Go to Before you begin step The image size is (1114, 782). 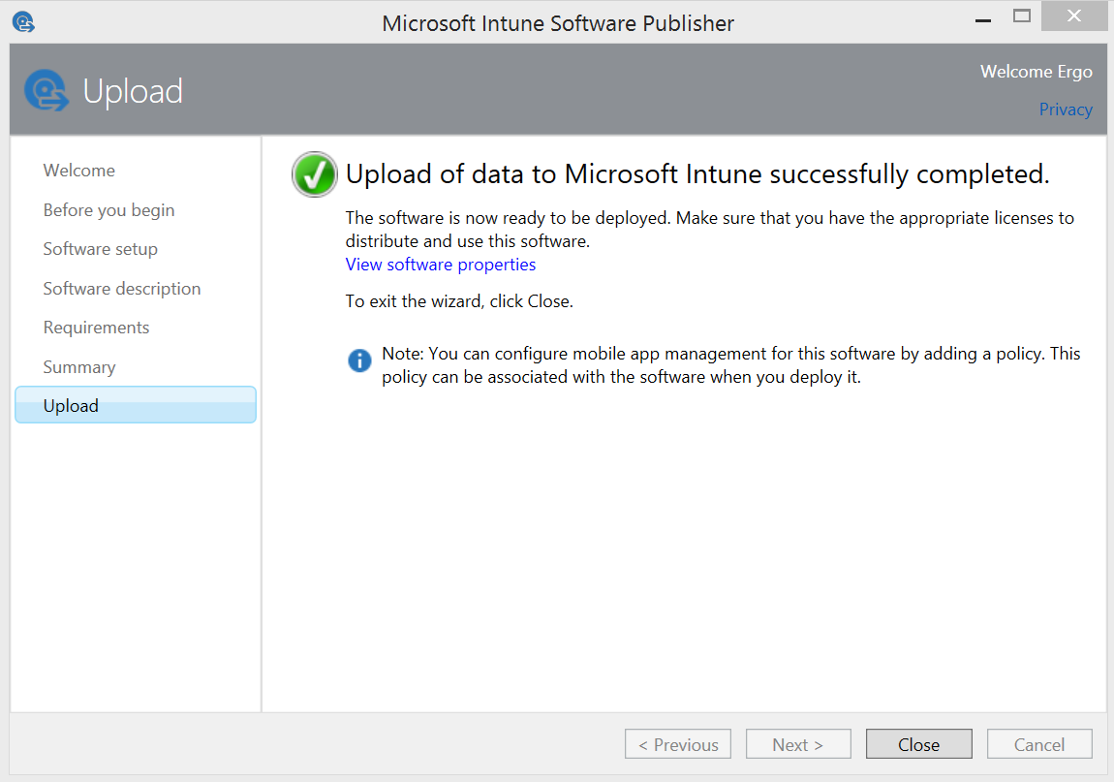tap(108, 210)
